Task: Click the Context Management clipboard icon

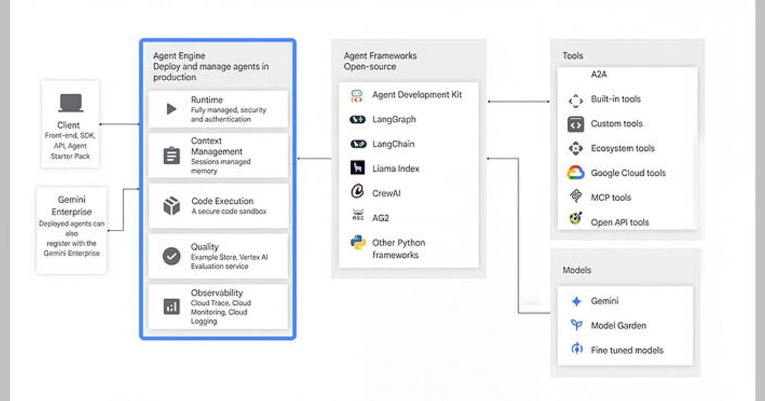Action: [171, 156]
